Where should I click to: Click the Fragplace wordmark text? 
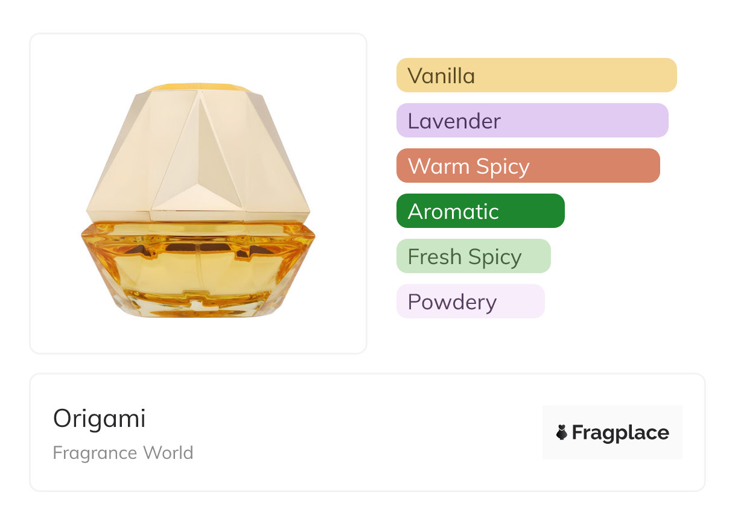coord(620,433)
